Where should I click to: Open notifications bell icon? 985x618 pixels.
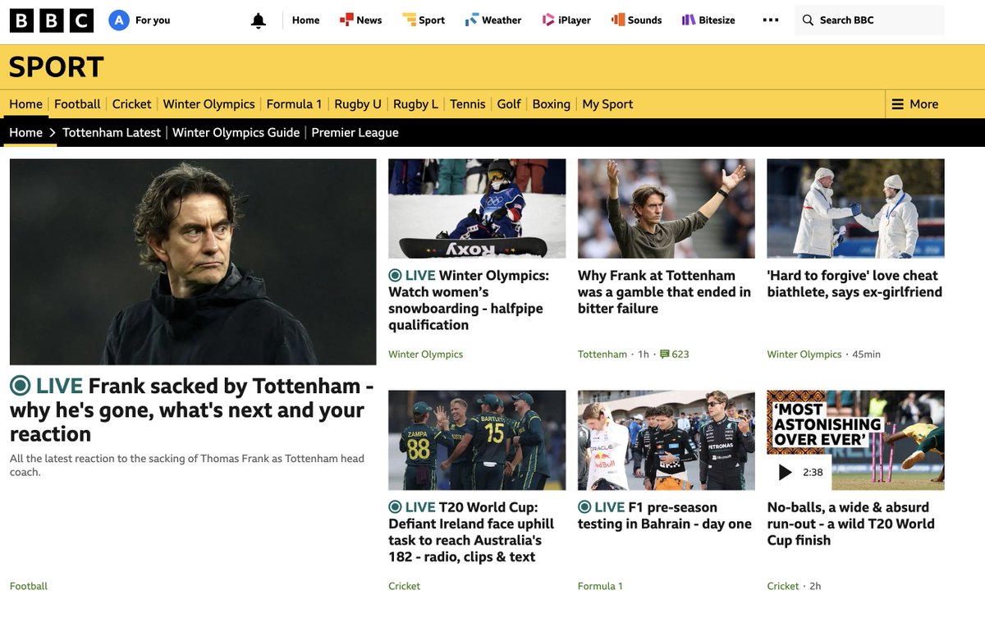point(259,21)
